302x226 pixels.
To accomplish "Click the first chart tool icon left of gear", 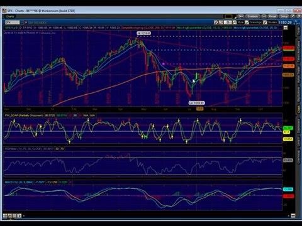I will [216, 23].
